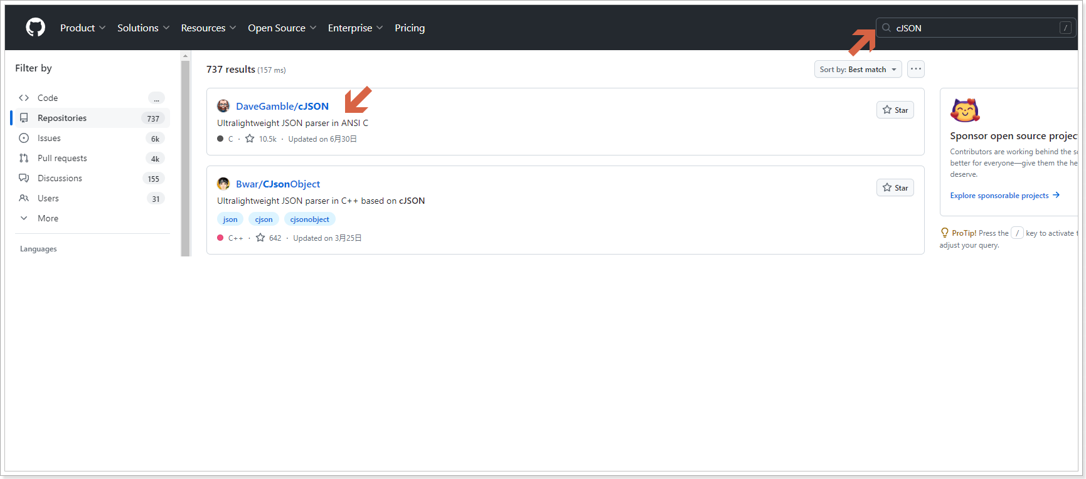Click the cjson topic tag

click(x=264, y=219)
